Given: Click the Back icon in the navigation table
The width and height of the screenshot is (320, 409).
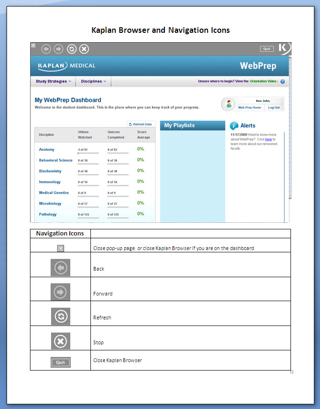Looking at the screenshot, I should (60, 267).
